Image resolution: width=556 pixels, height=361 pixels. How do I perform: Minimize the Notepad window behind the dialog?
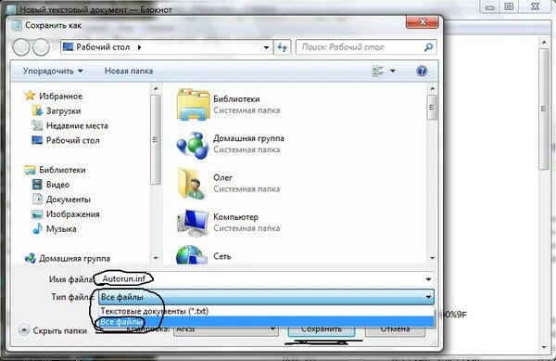click(490, 6)
